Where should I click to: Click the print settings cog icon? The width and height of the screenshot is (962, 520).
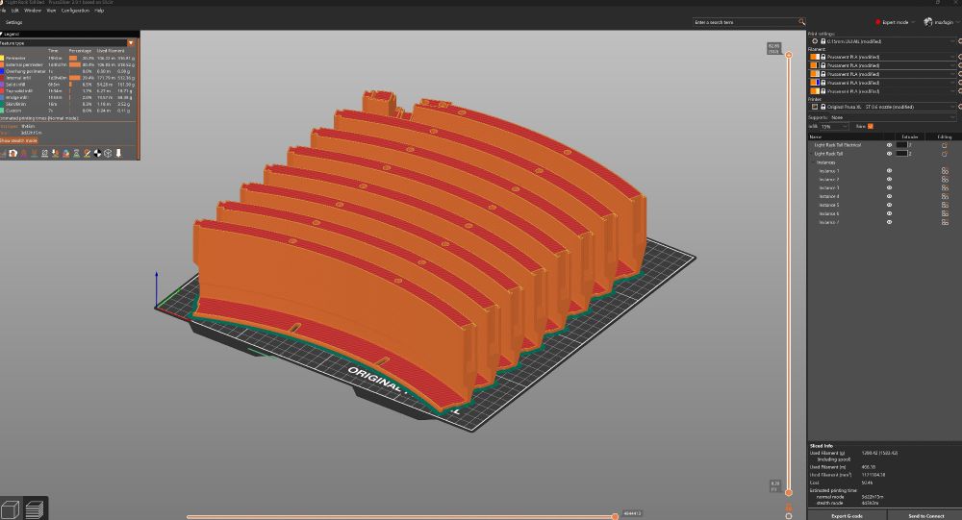815,41
